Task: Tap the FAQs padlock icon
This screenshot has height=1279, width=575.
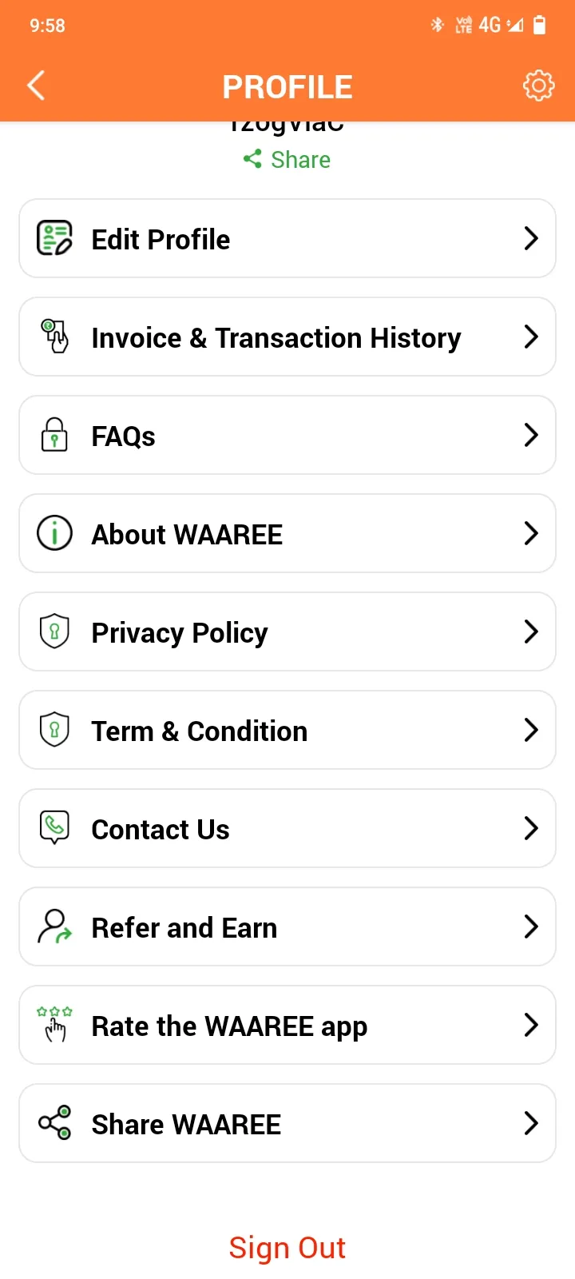Action: click(54, 435)
